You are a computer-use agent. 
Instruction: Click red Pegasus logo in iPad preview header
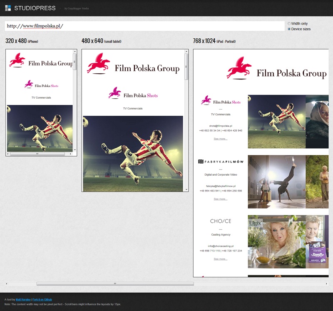(239, 68)
